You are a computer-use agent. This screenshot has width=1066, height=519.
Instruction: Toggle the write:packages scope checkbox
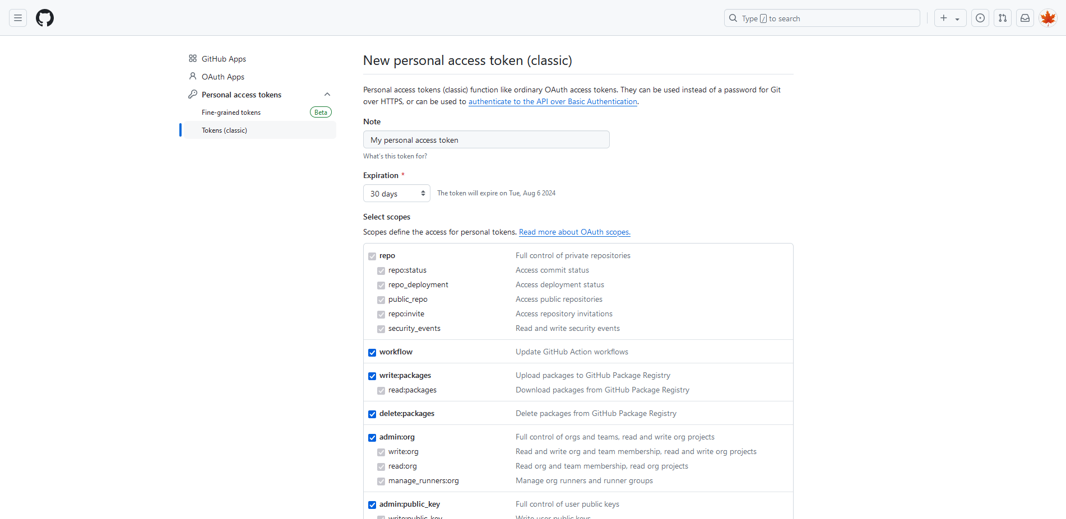(x=372, y=376)
